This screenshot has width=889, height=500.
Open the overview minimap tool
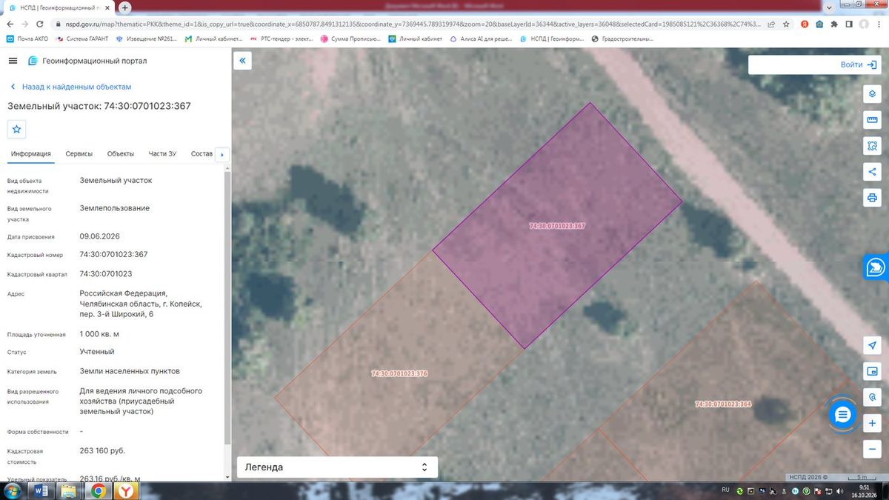tap(872, 371)
